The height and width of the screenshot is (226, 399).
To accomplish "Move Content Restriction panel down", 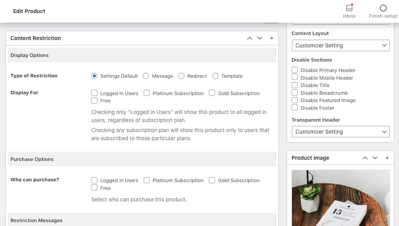I will (x=259, y=38).
